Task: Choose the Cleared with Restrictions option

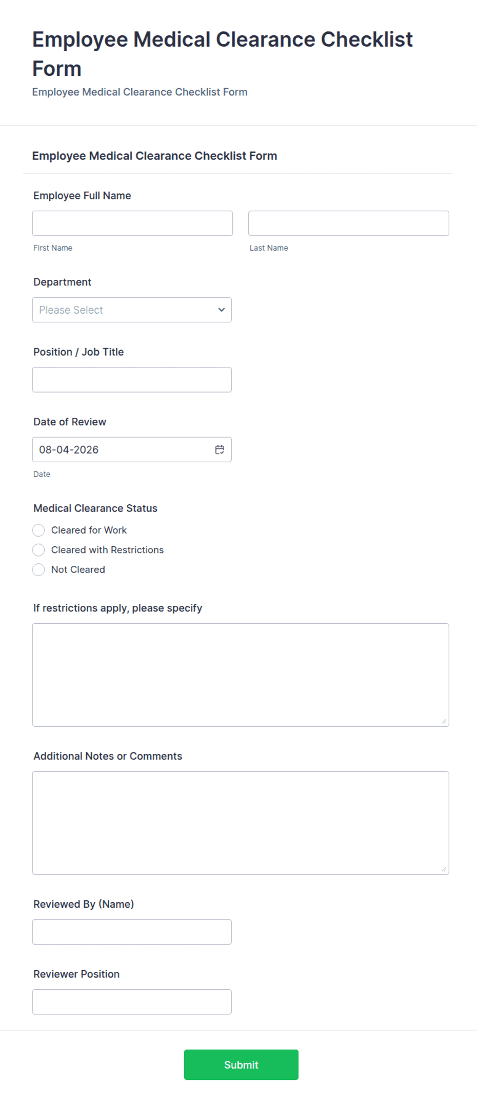Action: (x=38, y=550)
